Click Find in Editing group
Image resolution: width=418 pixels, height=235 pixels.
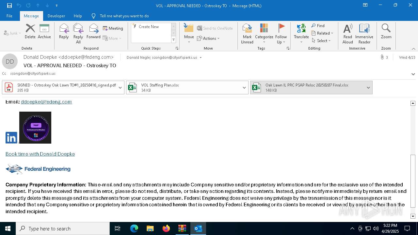pos(318,26)
